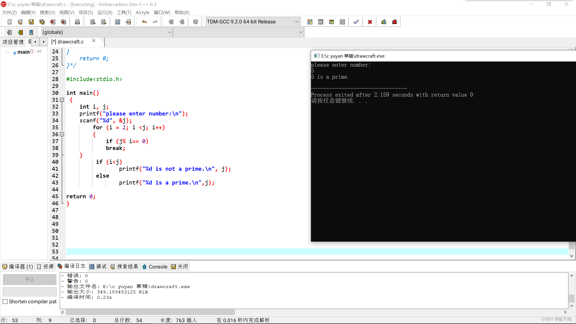Image resolution: width=576 pixels, height=324 pixels.
Task: Click the red X stop execution icon
Action: point(370,22)
